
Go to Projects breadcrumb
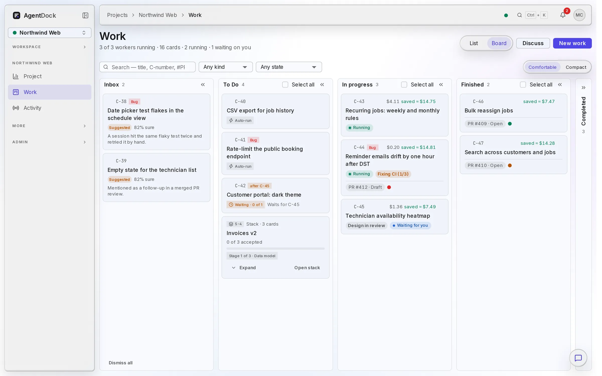[x=117, y=15]
